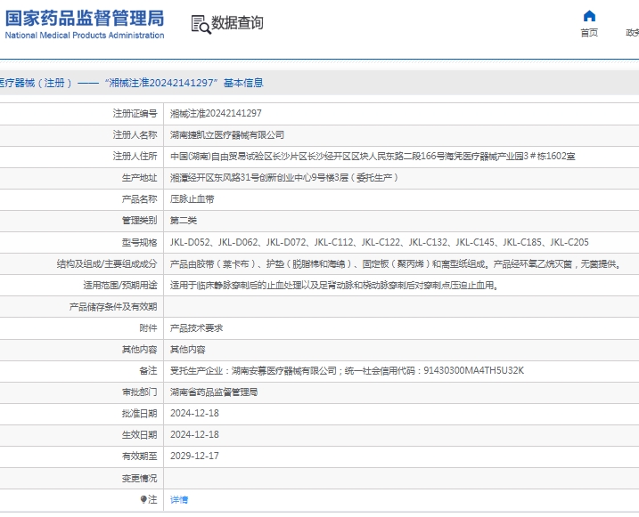Click the 变更情况 row label
This screenshot has height=517, width=639.
tap(139, 479)
